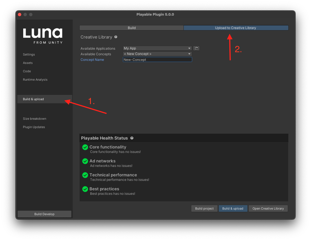This screenshot has height=240, width=311.
Task: Open Code section in sidebar
Action: coord(27,71)
